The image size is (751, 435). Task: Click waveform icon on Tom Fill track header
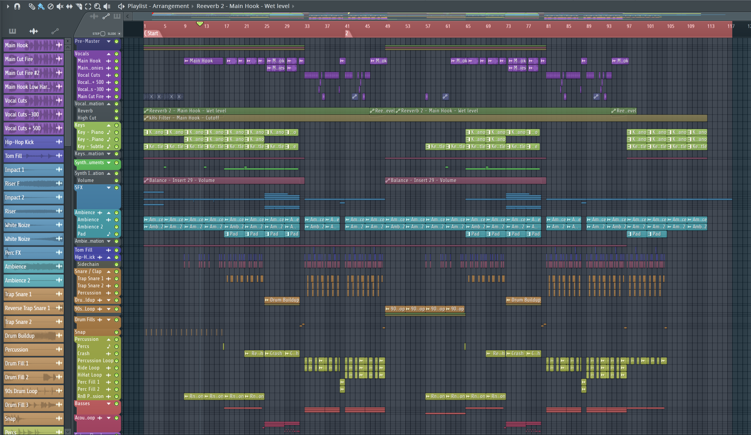(108, 250)
